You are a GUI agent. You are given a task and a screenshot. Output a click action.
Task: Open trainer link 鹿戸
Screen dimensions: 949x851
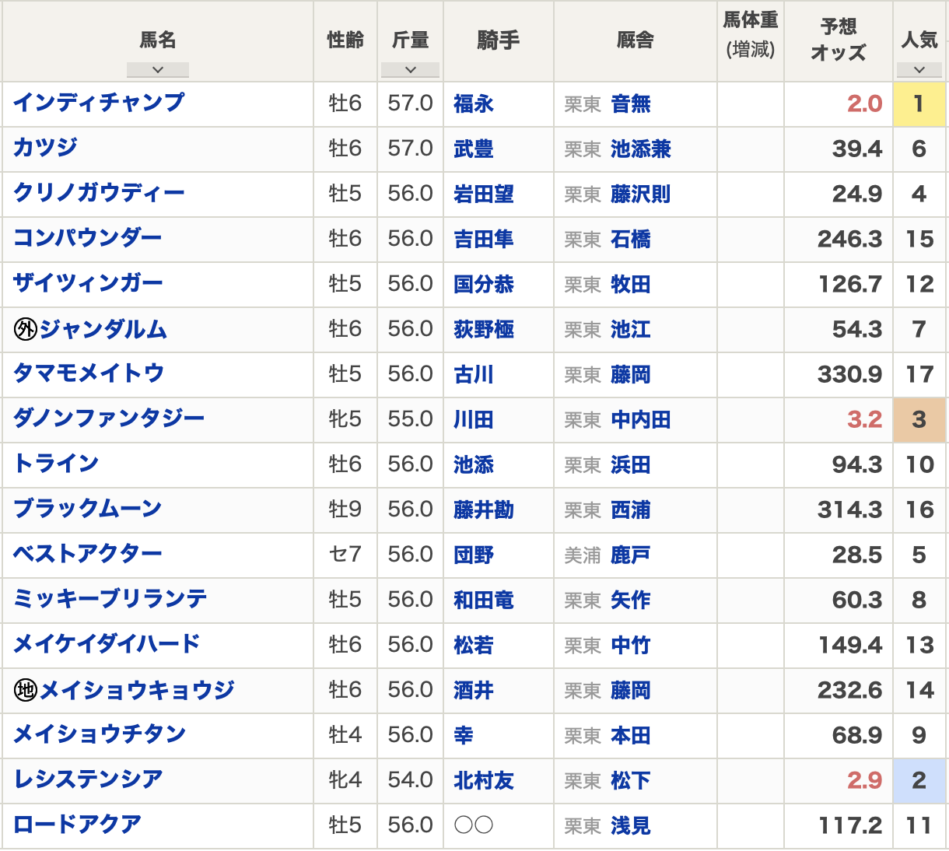[x=630, y=555]
